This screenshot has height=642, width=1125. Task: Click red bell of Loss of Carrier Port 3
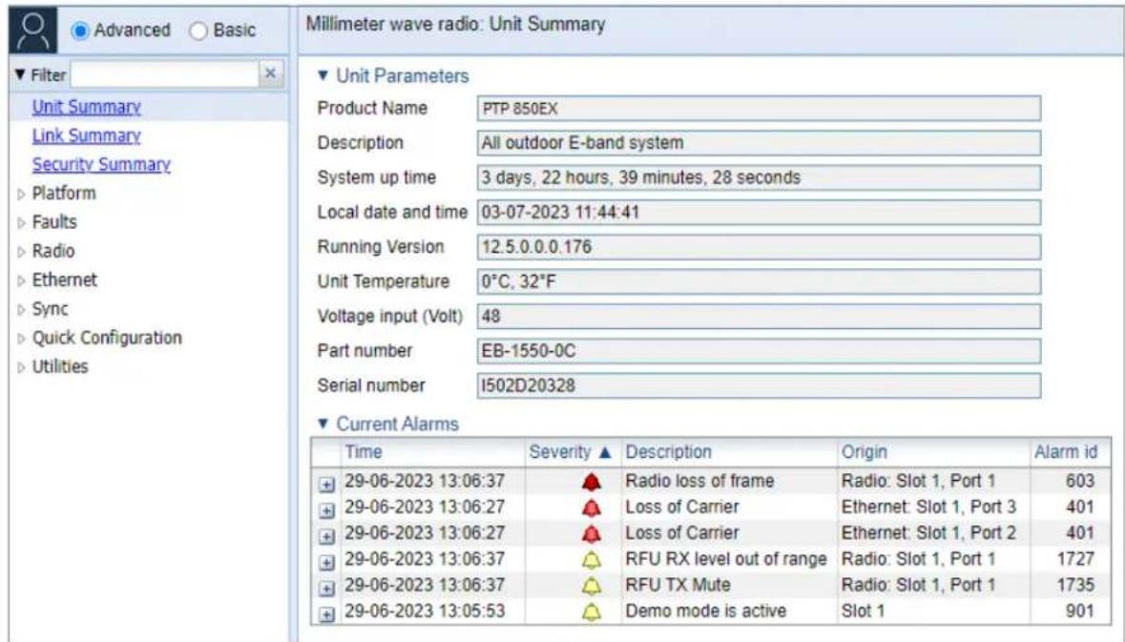(x=592, y=507)
